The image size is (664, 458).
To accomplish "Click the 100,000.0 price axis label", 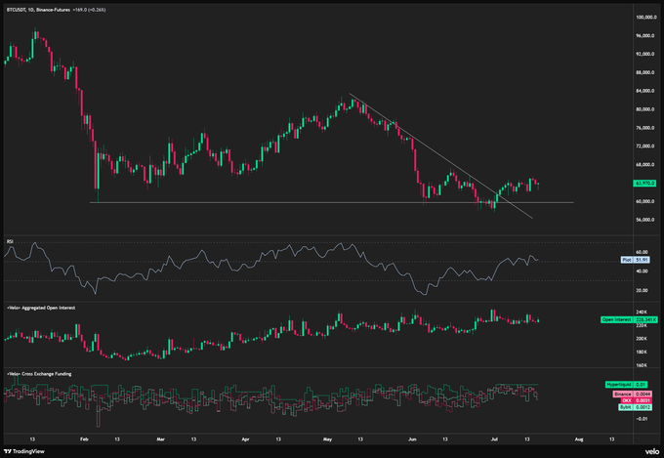I will pos(645,18).
